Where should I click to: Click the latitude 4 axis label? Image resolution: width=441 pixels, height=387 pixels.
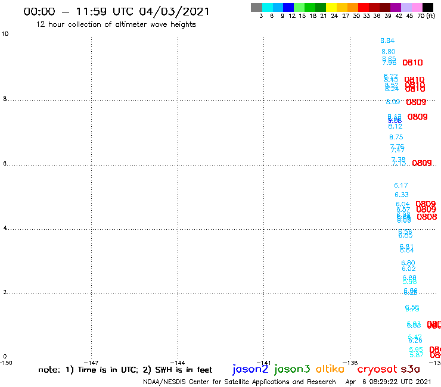click(5, 228)
